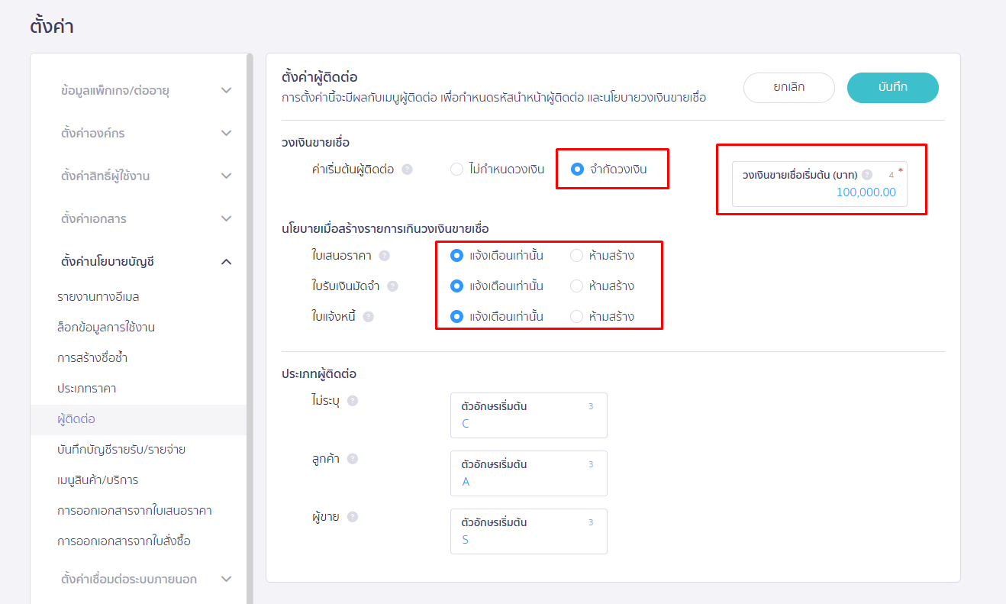Screen dimensions: 1006x604
Task: Click help icon next to ไม่ระบุ
Action: tap(352, 401)
